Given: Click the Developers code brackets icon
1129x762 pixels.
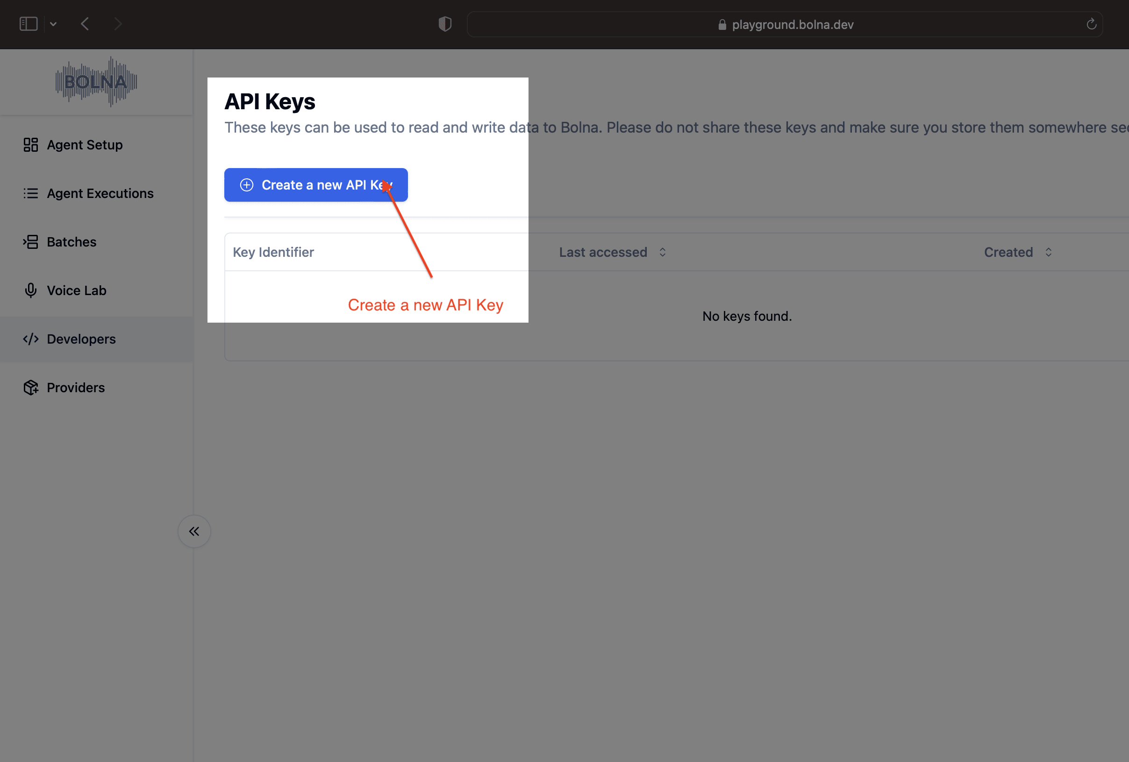Looking at the screenshot, I should [x=30, y=339].
